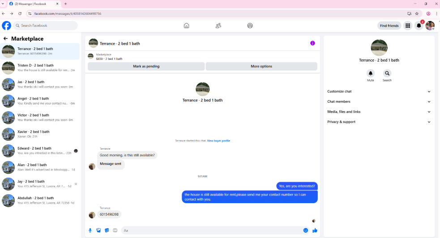The image size is (440, 238).
Task: Click the listing thumbnail in right panel
Action: [379, 48]
